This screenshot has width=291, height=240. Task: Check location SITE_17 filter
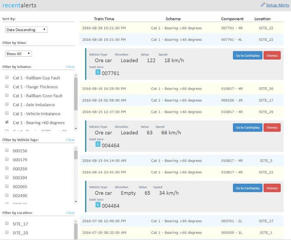7,223
